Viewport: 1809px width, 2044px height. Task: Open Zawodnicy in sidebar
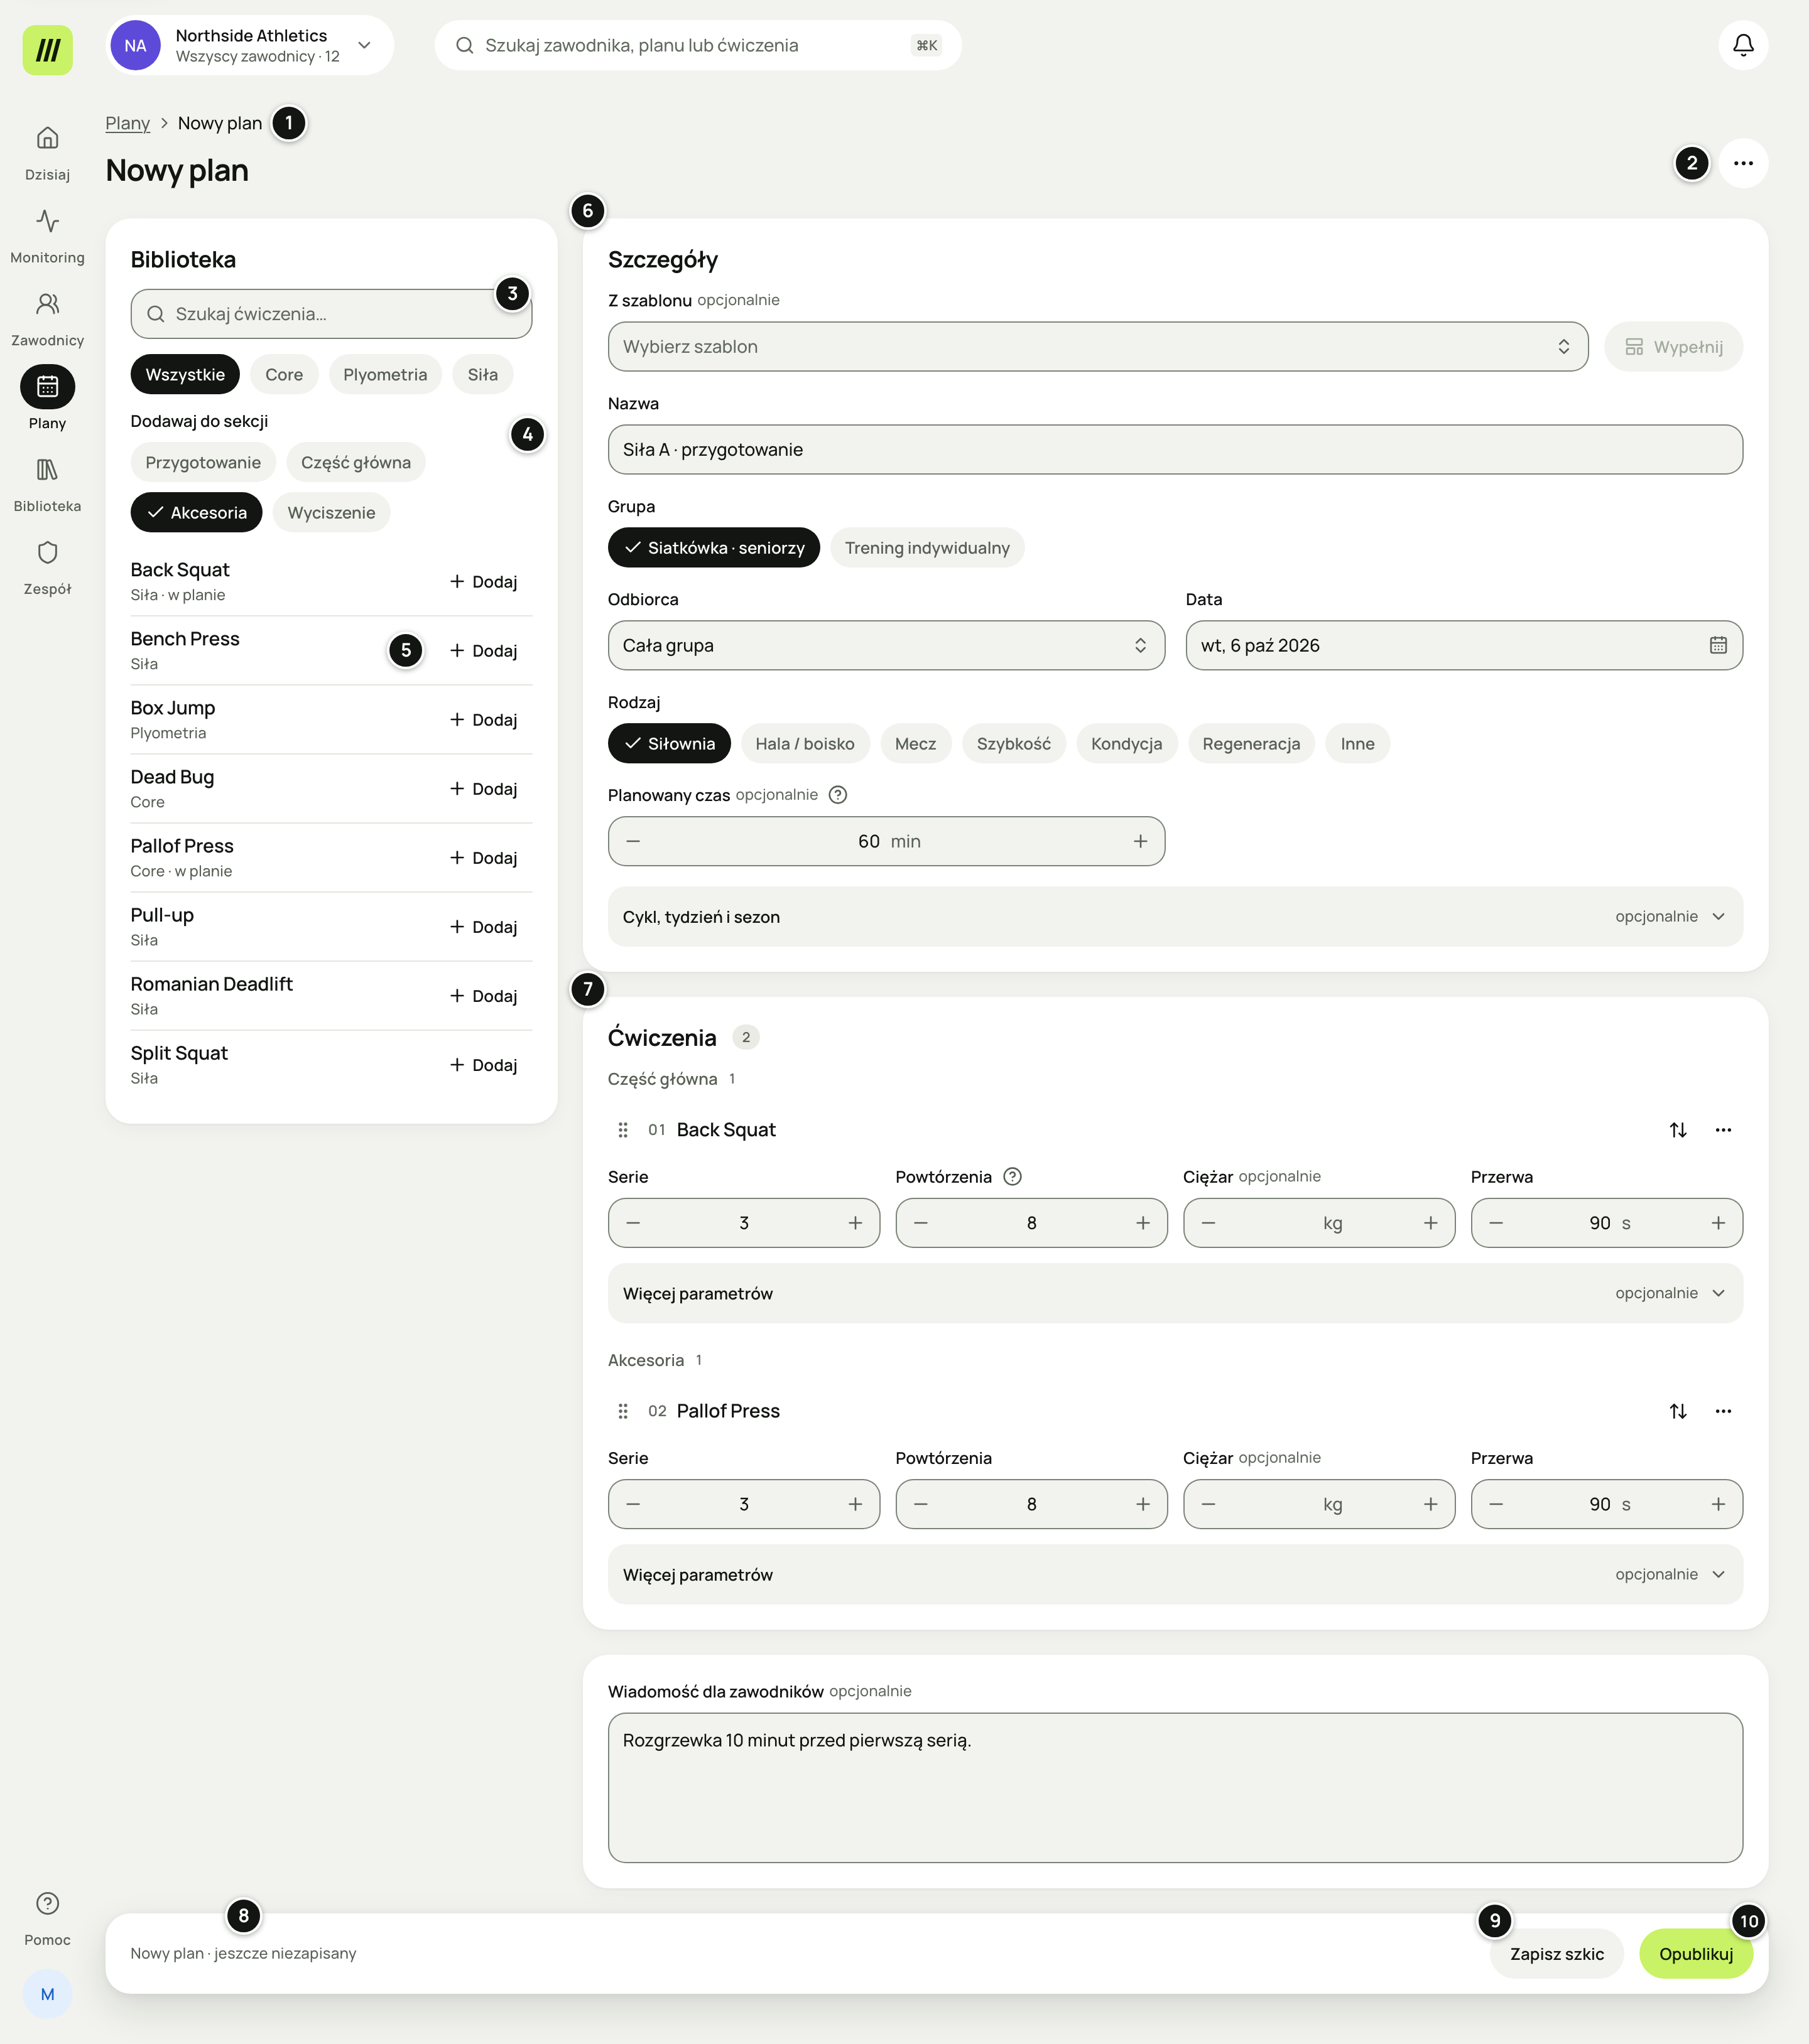click(x=47, y=319)
